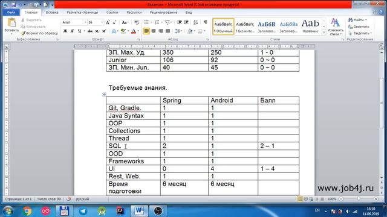The width and height of the screenshot is (387, 217).
Task: Open IntelliJ IDEA from the taskbar
Action: pyautogui.click(x=120, y=211)
